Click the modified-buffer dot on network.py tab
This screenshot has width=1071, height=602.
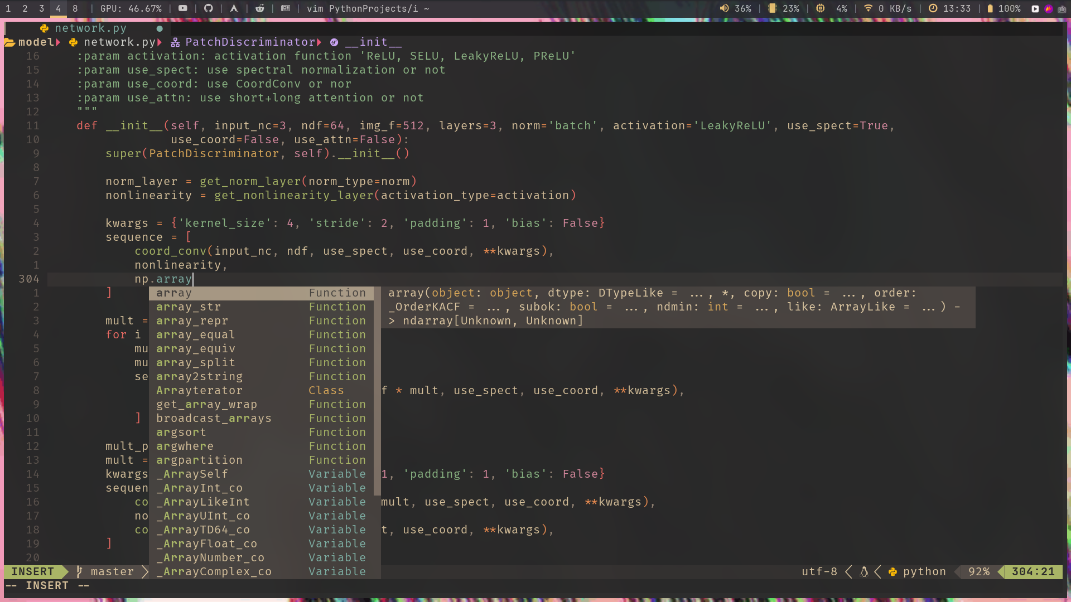(x=160, y=28)
